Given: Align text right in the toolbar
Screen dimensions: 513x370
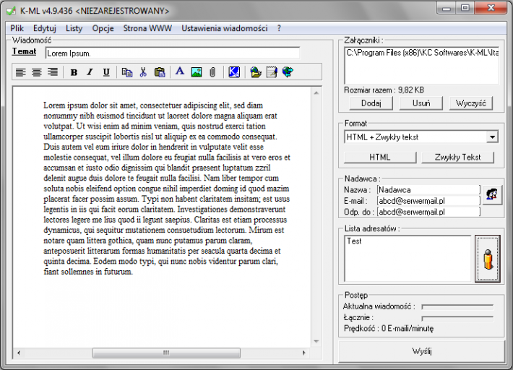Looking at the screenshot, I should 52,72.
